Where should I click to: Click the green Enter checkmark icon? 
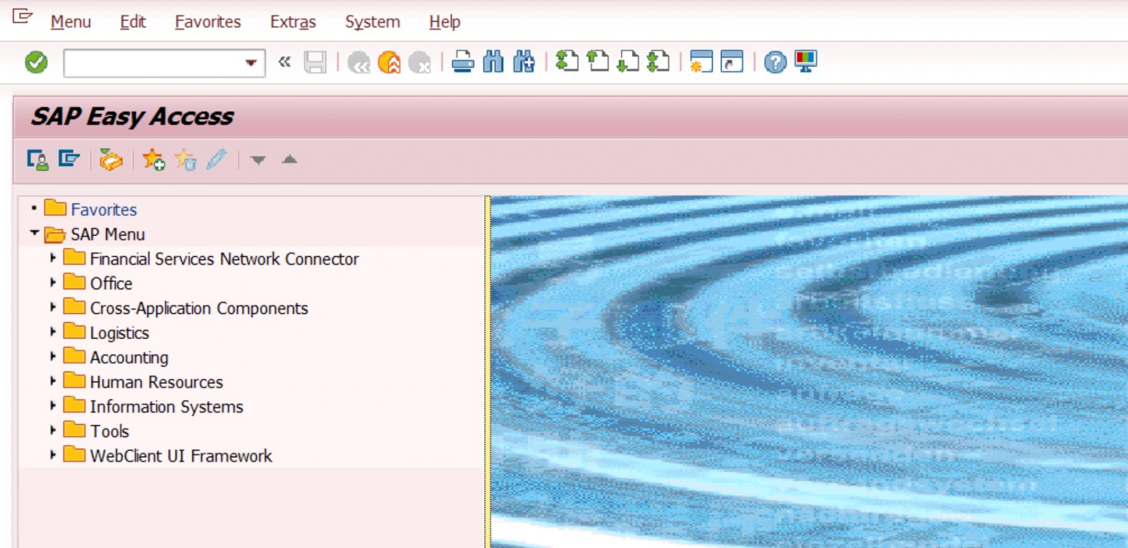36,62
